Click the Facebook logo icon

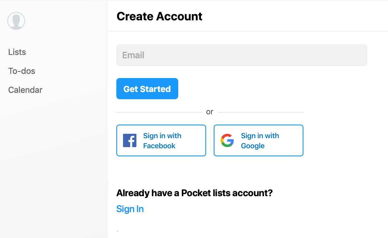point(130,140)
